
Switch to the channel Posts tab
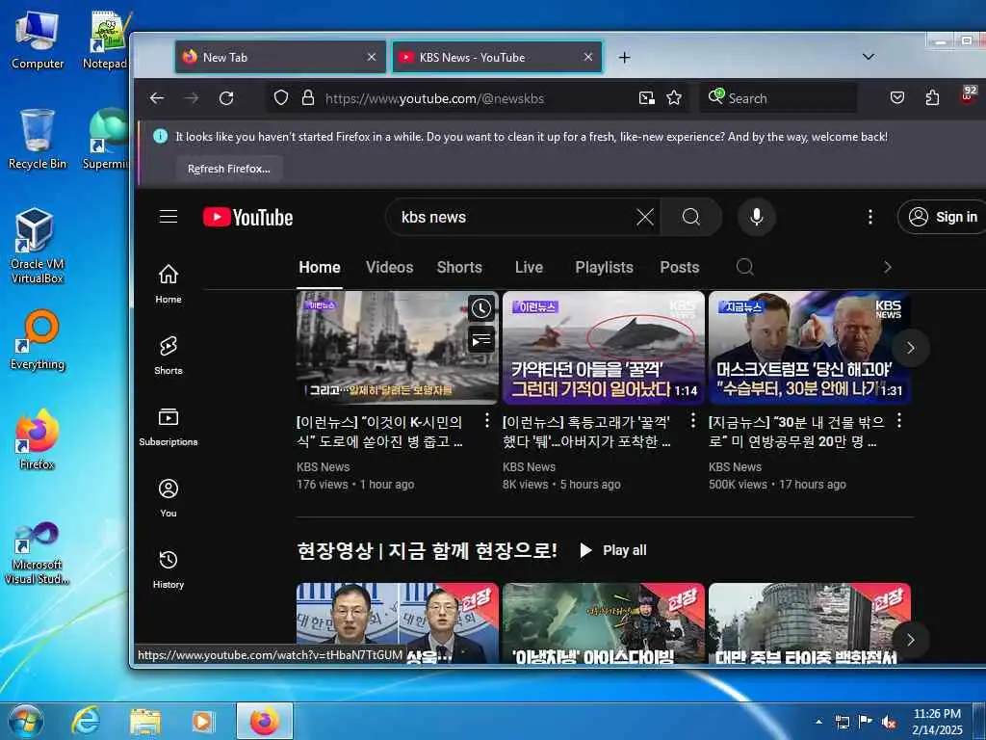(680, 267)
